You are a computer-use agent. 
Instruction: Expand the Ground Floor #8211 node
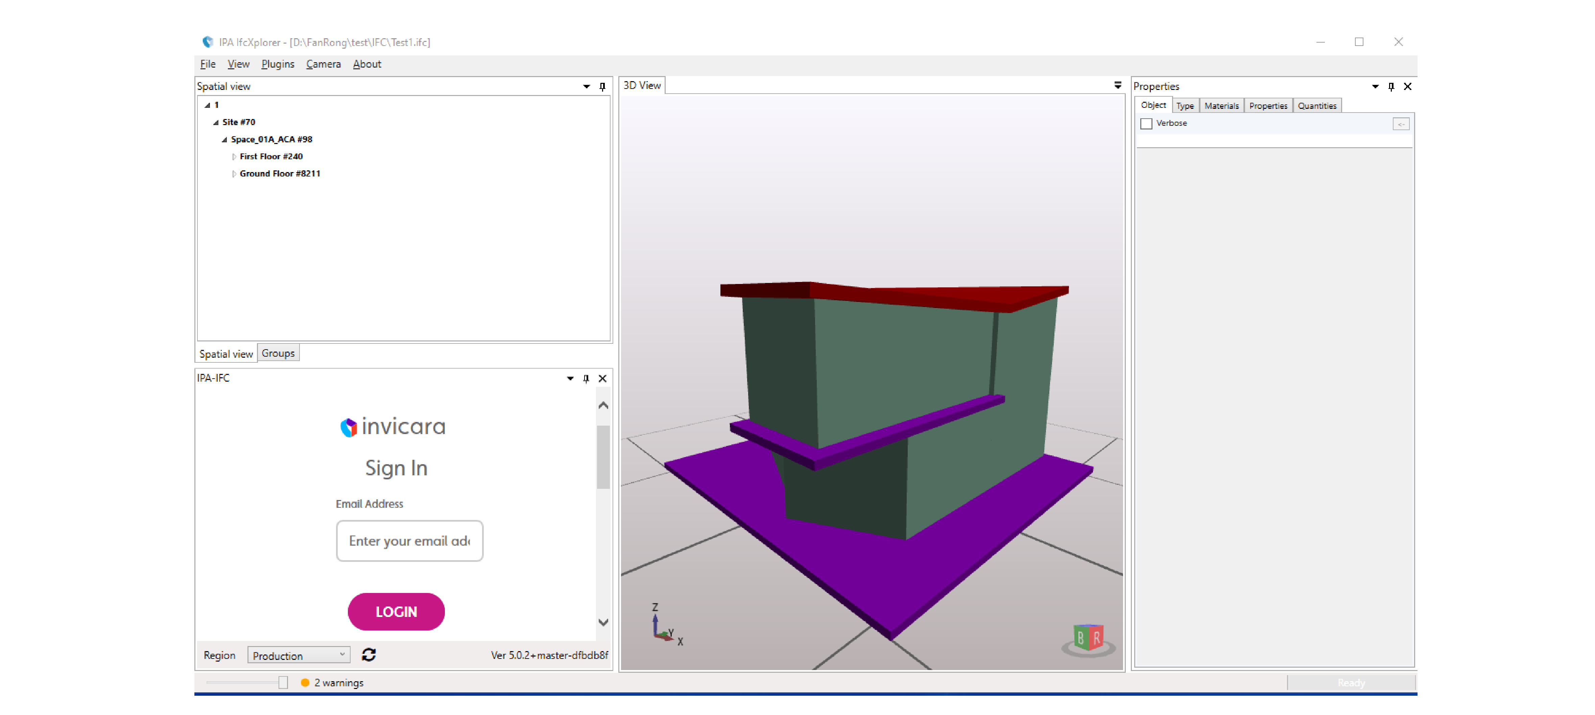[234, 174]
